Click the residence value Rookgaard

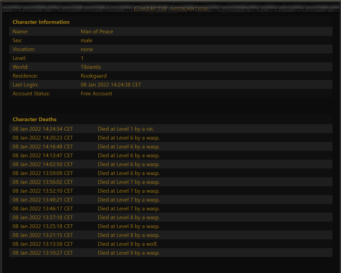[x=93, y=76]
